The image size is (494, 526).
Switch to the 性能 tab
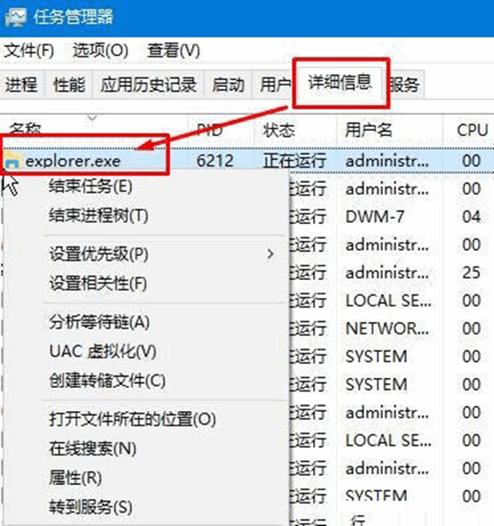point(69,84)
